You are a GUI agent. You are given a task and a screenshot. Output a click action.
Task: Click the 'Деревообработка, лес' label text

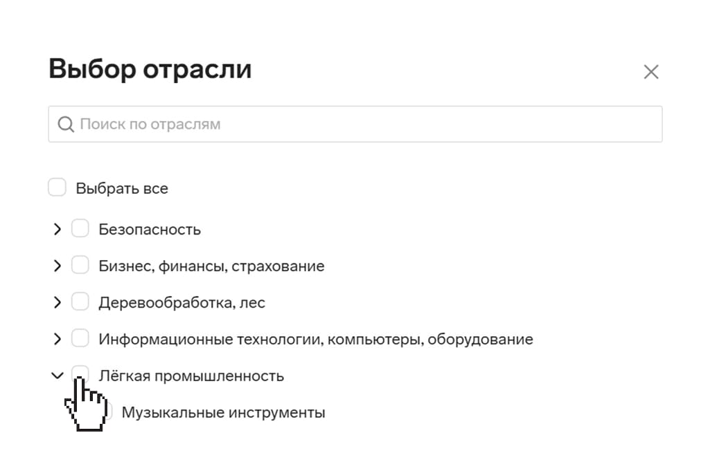[x=181, y=303]
